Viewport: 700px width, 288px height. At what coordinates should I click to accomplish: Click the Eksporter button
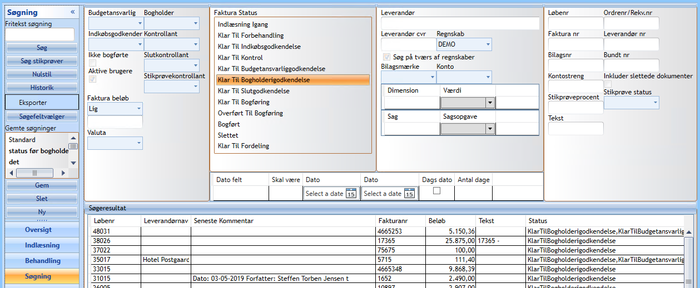[42, 103]
